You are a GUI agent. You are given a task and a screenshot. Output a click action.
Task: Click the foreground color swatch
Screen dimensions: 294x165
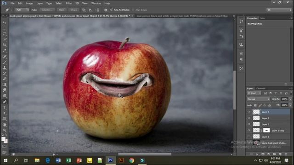pos(3,139)
